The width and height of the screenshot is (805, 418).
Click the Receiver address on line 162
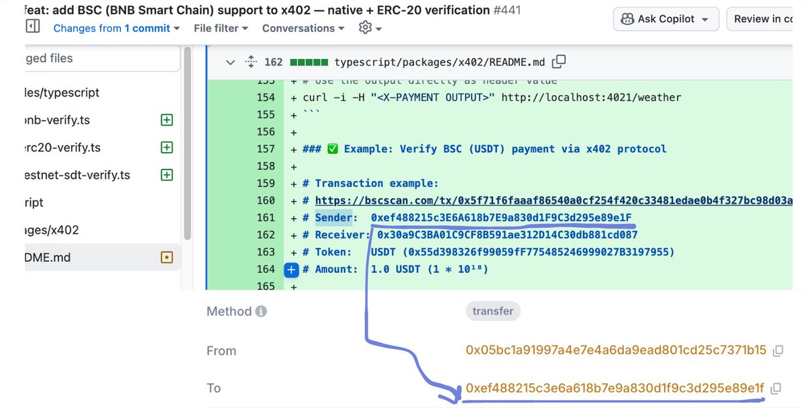point(507,235)
